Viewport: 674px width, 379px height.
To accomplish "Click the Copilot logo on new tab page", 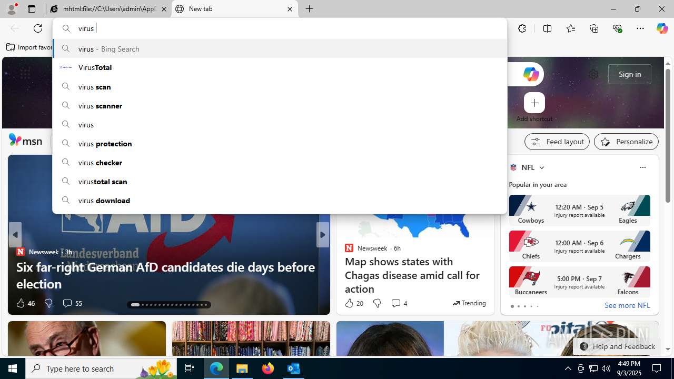I will tap(531, 74).
